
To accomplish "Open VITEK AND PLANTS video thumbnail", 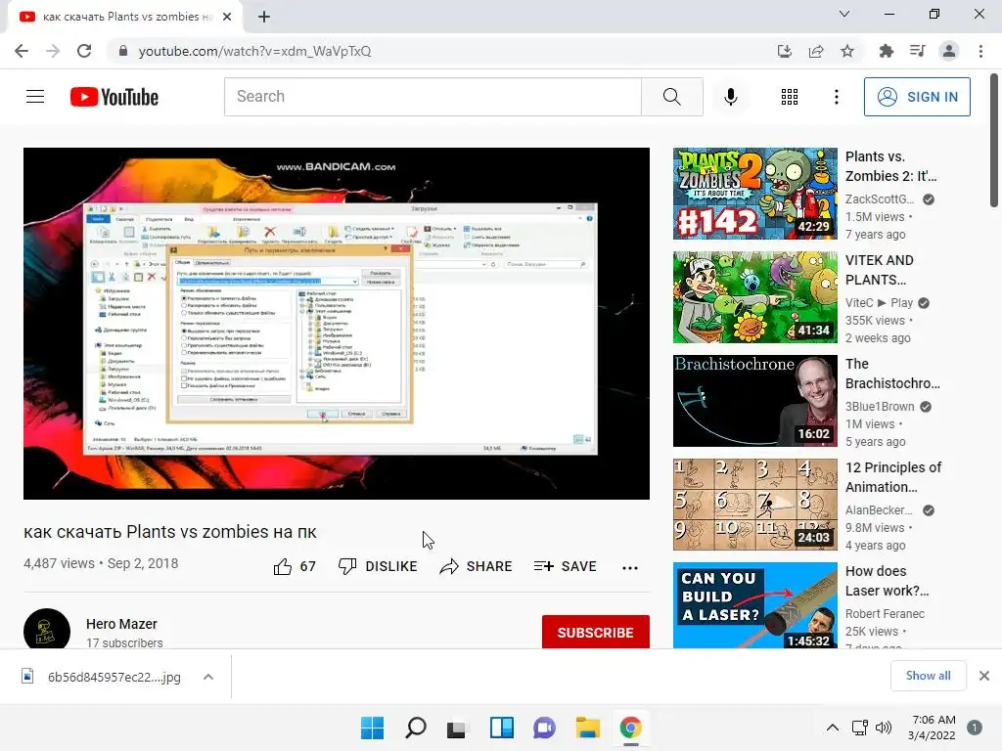I will coord(754,297).
